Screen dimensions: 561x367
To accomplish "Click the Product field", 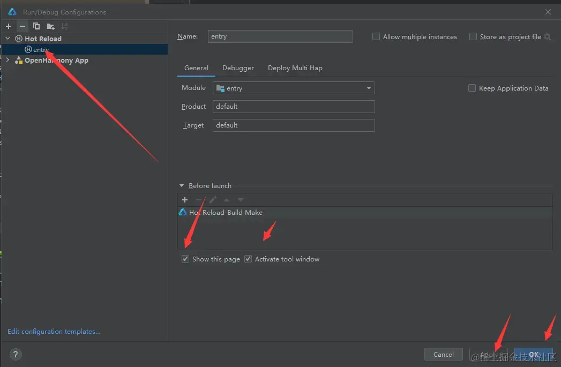I will (294, 107).
